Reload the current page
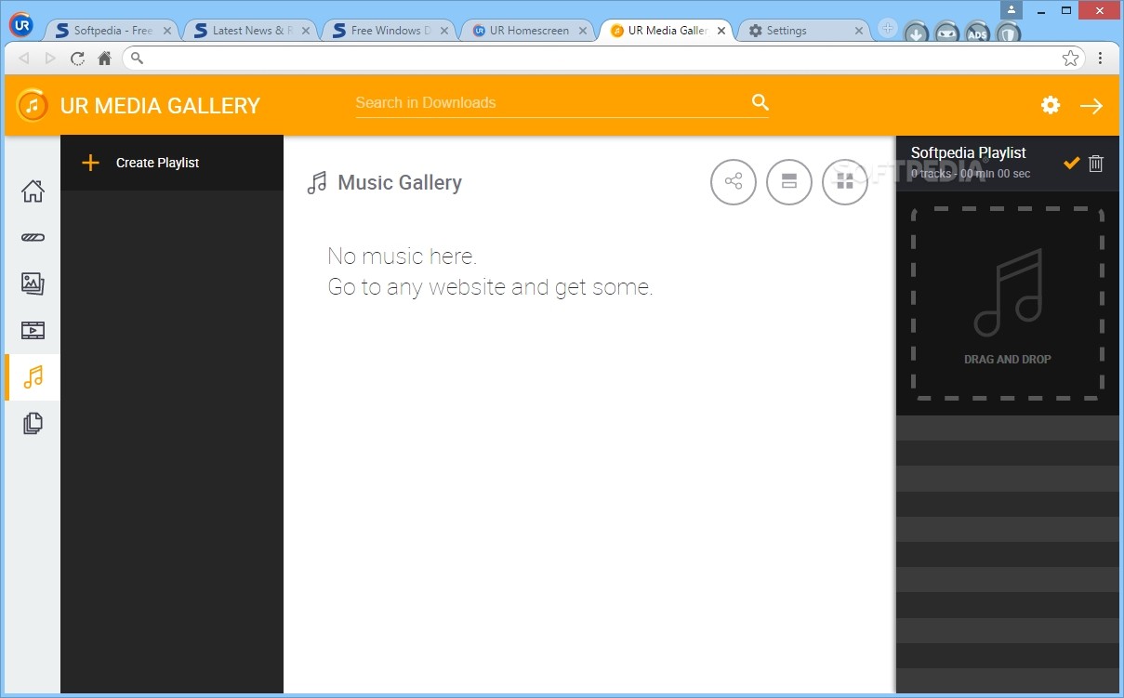Viewport: 1124px width, 698px height. pos(77,58)
